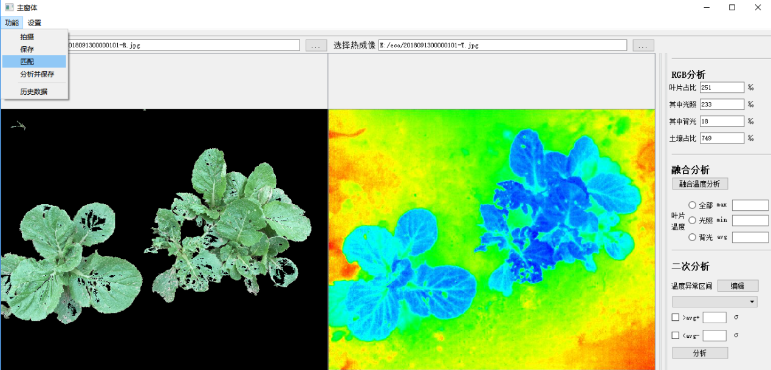The width and height of the screenshot is (771, 370).
Task: Select the 光照 radio button
Action: click(x=692, y=221)
